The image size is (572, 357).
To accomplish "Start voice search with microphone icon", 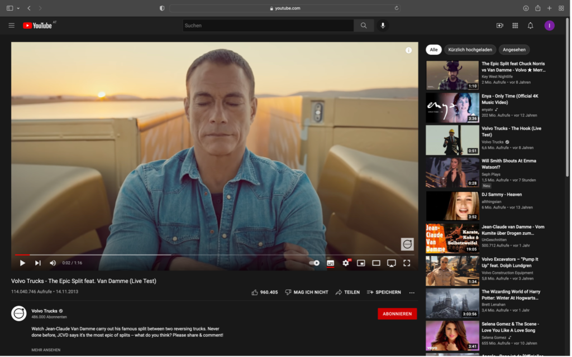I will click(x=383, y=26).
